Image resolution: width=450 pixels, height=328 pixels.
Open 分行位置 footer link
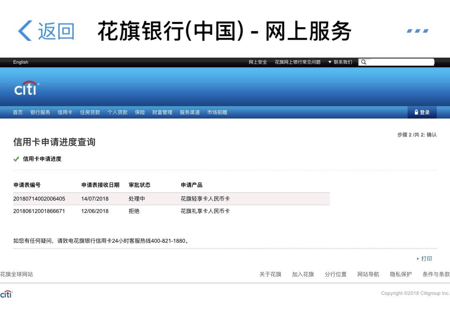336,274
